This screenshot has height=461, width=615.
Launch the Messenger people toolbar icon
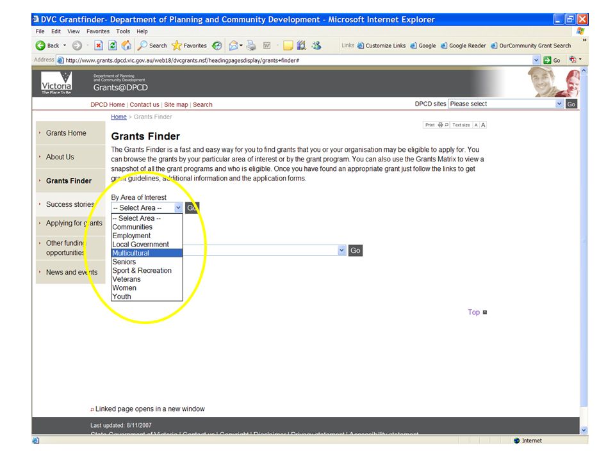click(x=316, y=45)
